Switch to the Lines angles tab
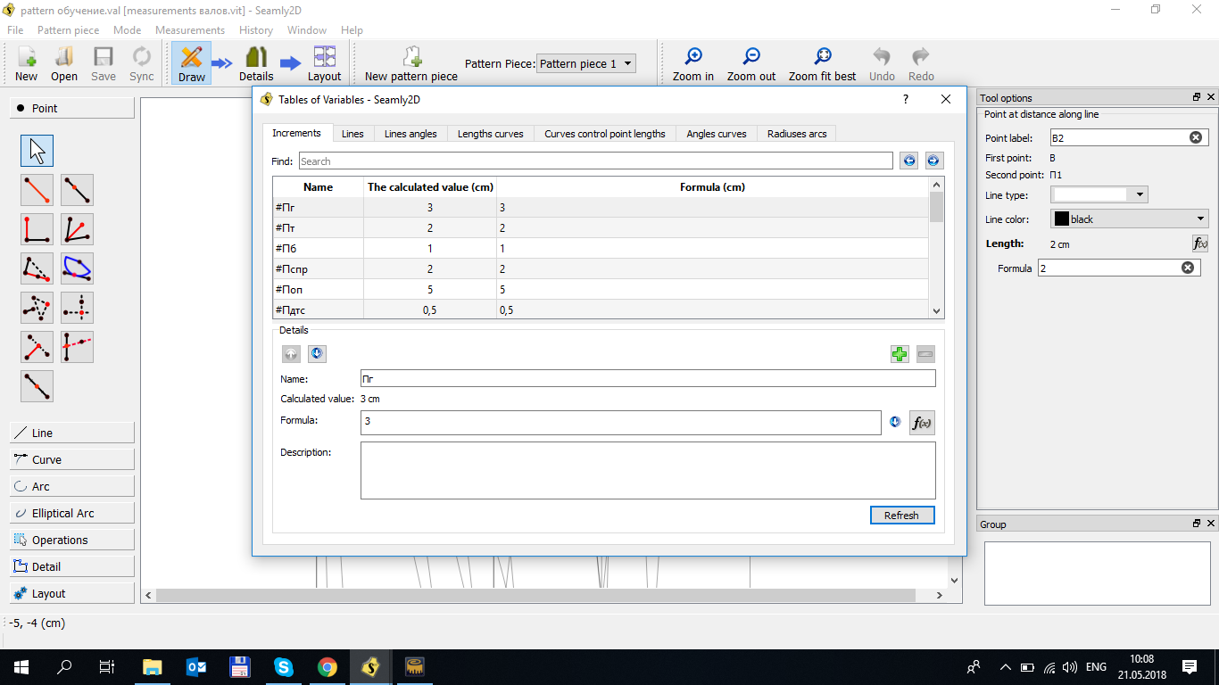The image size is (1219, 685). coord(410,134)
